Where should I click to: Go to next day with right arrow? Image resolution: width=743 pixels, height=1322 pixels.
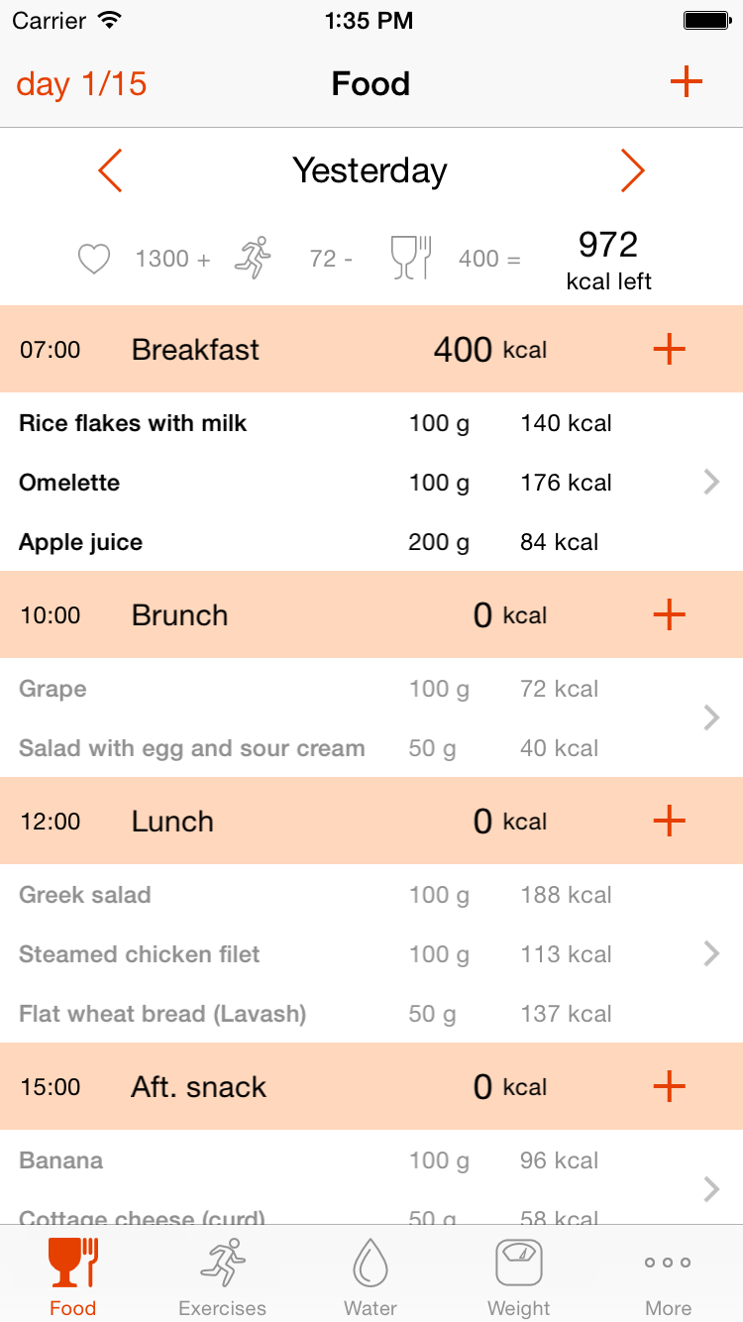point(632,171)
